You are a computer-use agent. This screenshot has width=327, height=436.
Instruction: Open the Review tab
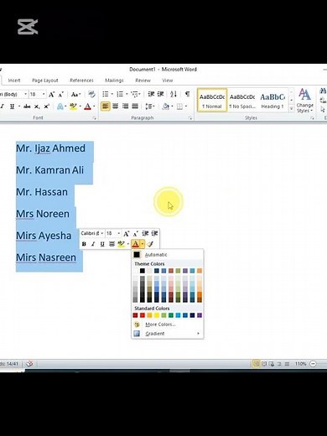click(x=143, y=80)
